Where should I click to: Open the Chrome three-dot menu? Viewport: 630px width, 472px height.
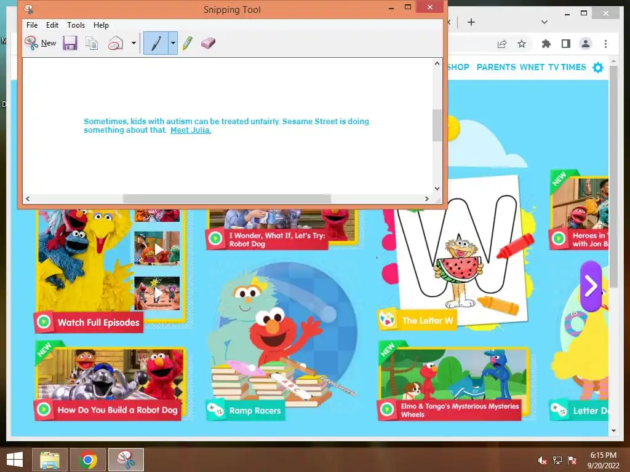(605, 44)
